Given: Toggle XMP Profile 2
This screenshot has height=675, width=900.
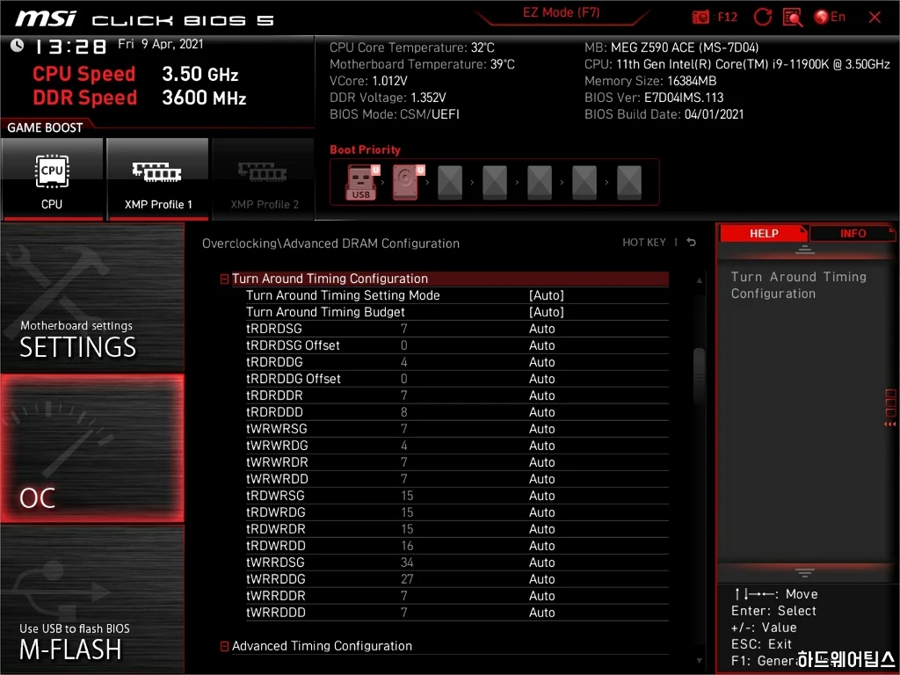Looking at the screenshot, I should pos(264,179).
